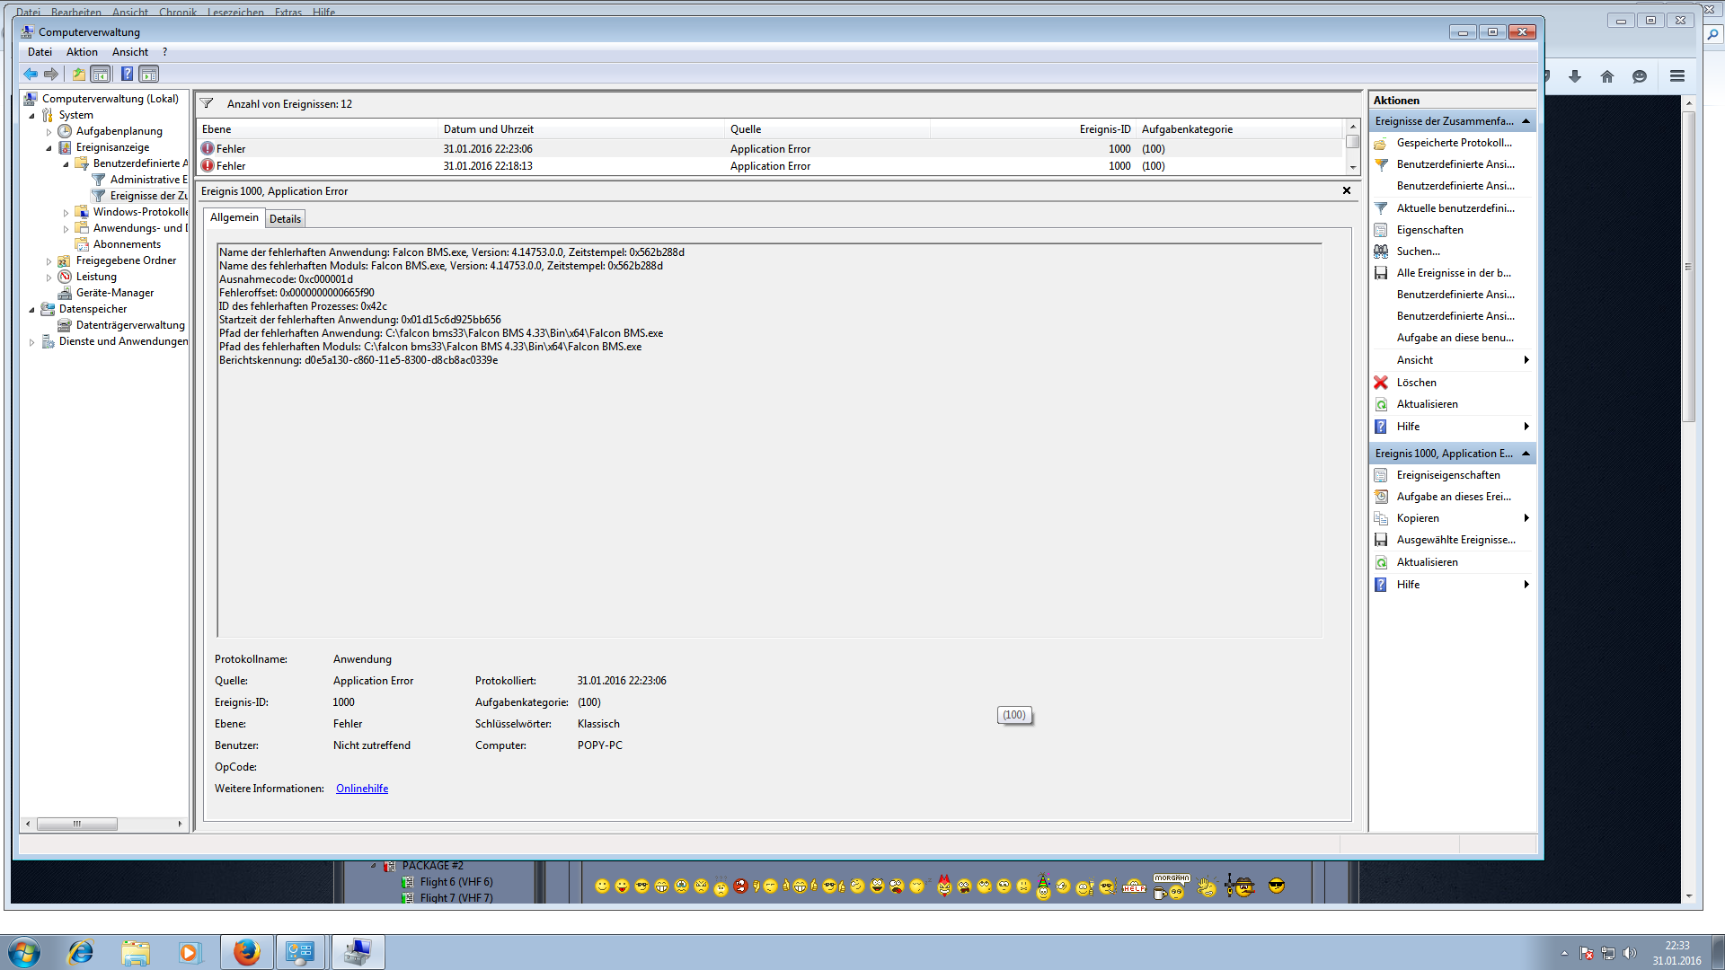Collapse the Ereignisanzeige tree node
Screen dimensions: 1725x970
click(49, 148)
